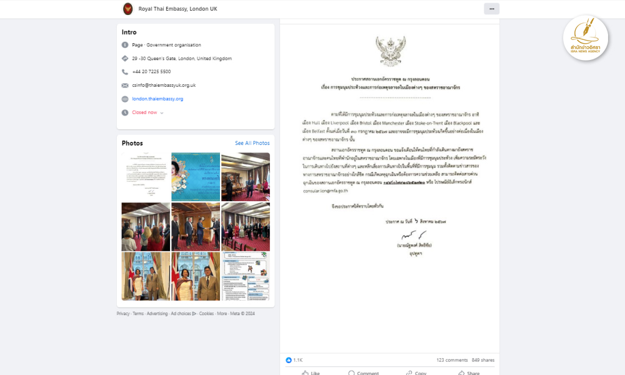Click the envelope icon beside the email address
Screen dimensions: 625x375
(125, 86)
